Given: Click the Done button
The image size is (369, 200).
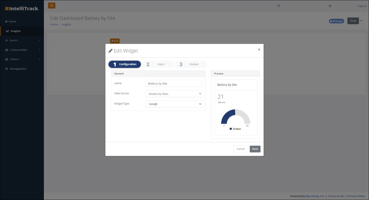Looking at the screenshot, I should 353,21.
